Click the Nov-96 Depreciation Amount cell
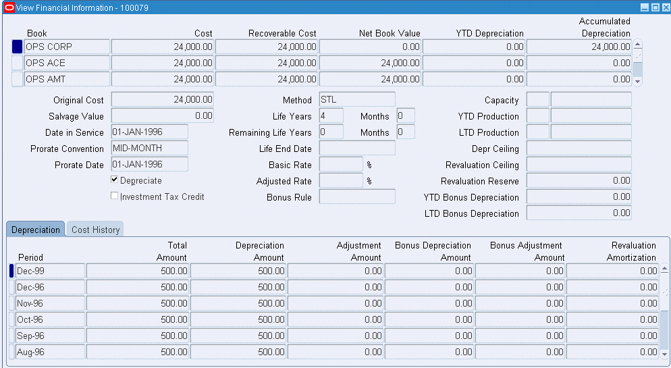 coord(238,303)
